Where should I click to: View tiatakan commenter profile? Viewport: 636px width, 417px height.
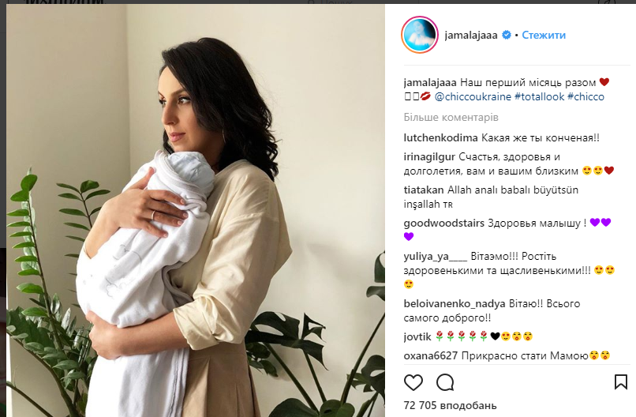[x=424, y=190]
